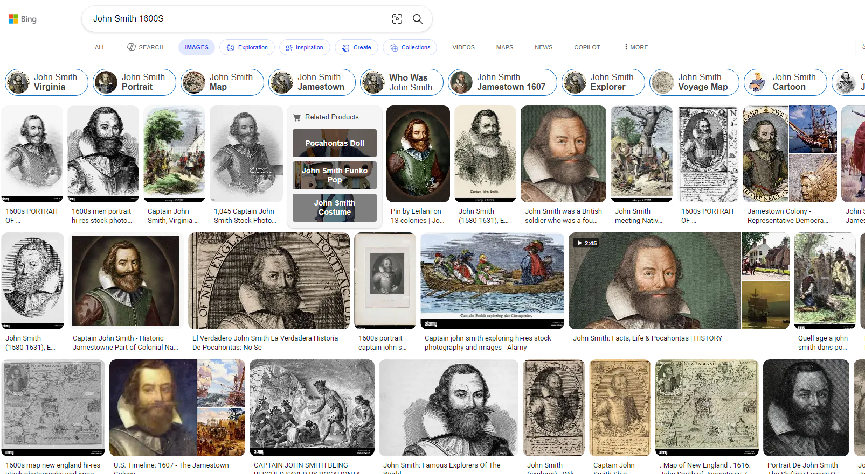Viewport: 865px width, 474px height.
Task: Click the search box containing John Smith 1600S
Action: pos(237,19)
